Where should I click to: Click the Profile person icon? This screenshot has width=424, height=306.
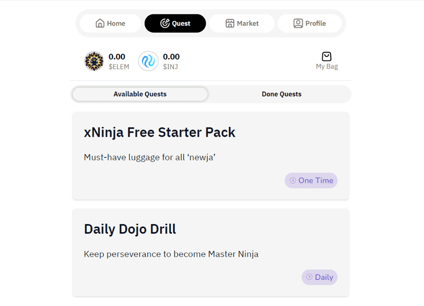[298, 24]
